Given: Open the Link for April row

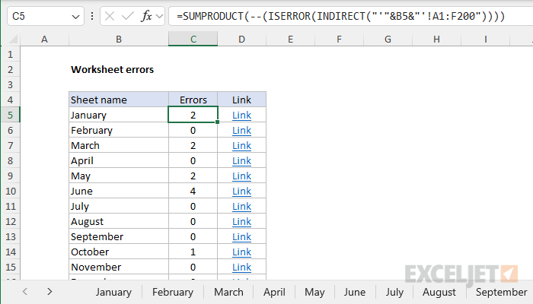Looking at the screenshot, I should pos(241,161).
